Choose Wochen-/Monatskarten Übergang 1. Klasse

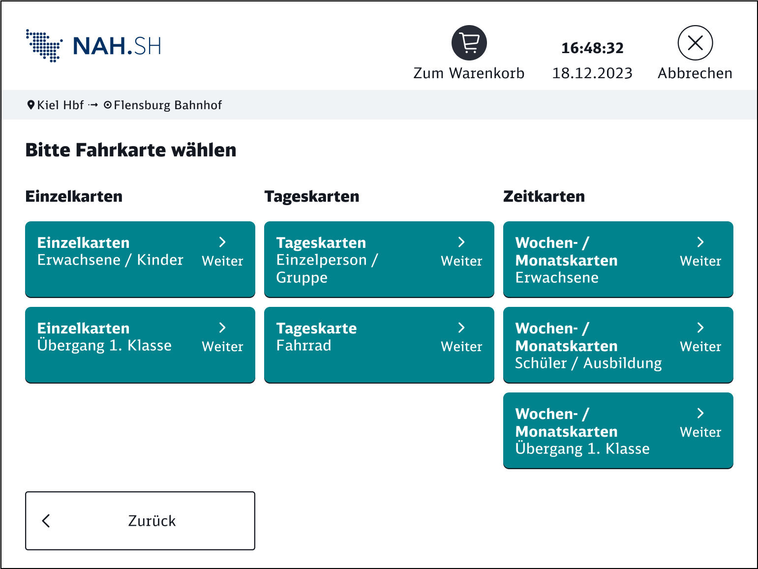pyautogui.click(x=618, y=430)
